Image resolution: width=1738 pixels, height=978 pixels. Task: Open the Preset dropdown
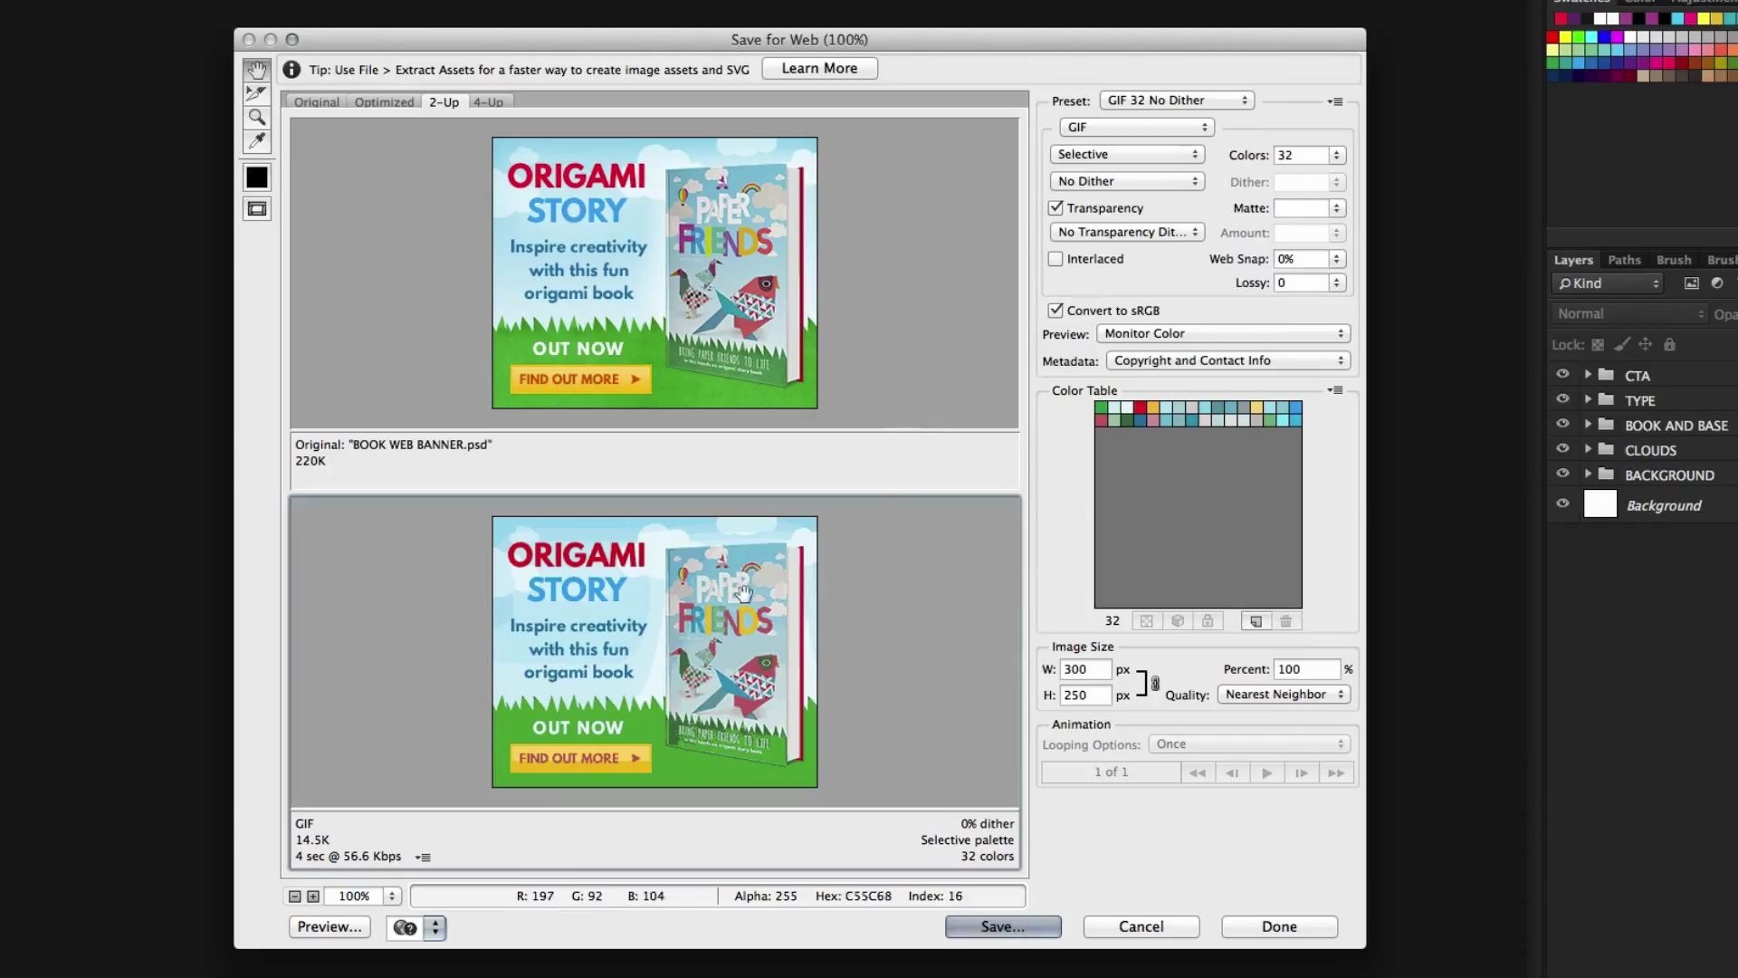coord(1176,101)
